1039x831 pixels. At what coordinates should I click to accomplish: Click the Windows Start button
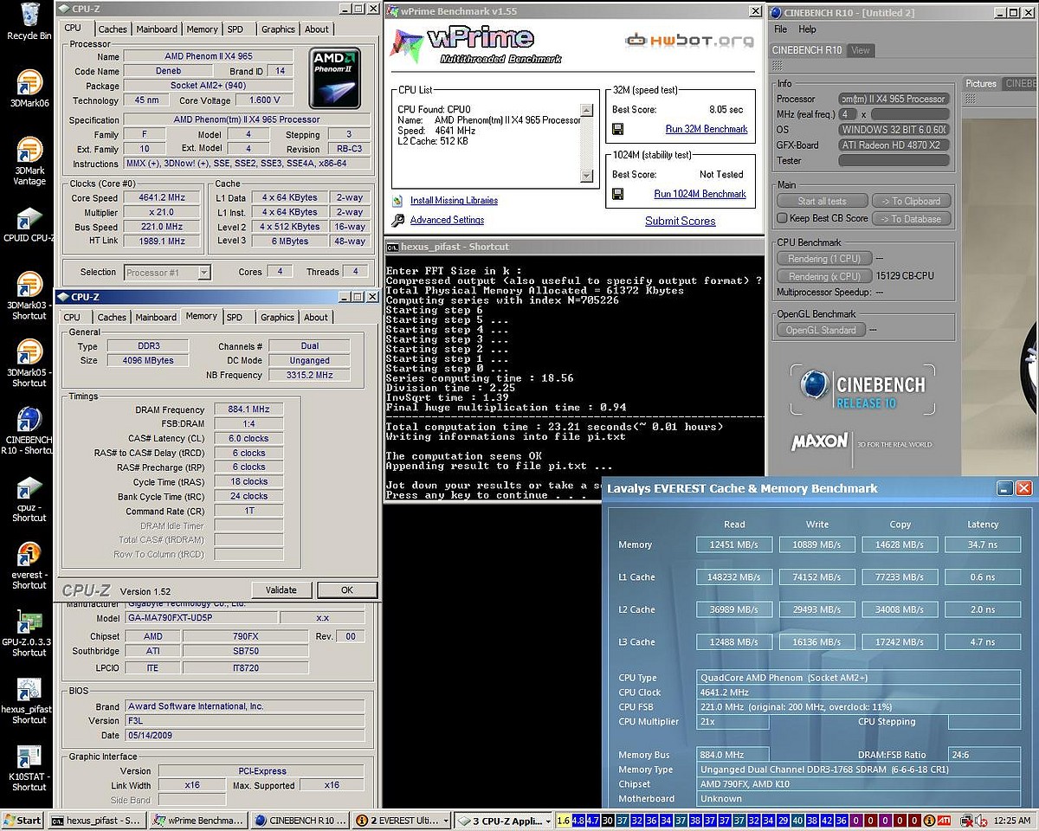(23, 820)
